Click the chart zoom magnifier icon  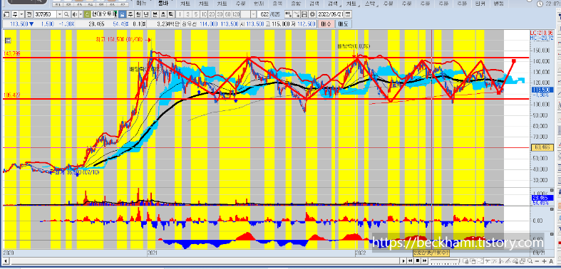pos(530,260)
